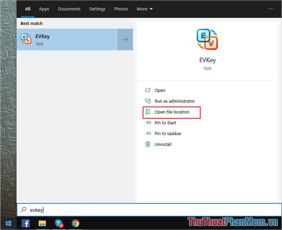
Task: Switch to the Apps tab
Action: pyautogui.click(x=44, y=9)
